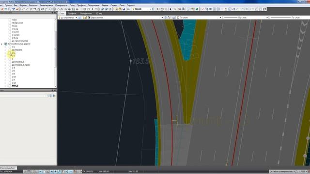Pin the project tree panel

tap(52, 13)
